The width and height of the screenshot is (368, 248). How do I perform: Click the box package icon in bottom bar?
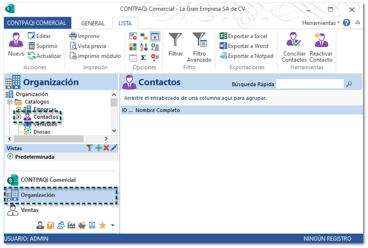click(x=50, y=225)
